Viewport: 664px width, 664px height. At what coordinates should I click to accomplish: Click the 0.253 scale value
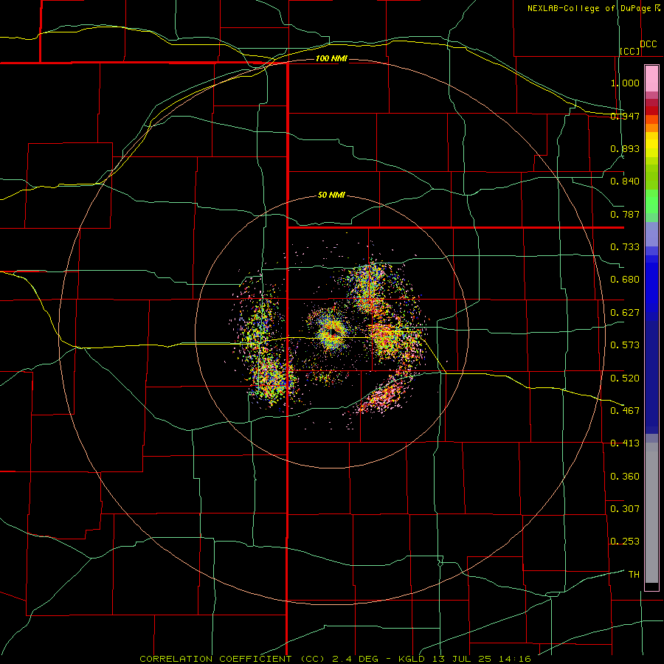pos(625,542)
